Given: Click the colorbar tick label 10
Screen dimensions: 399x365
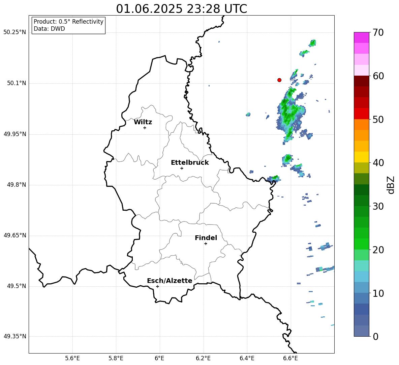Looking at the screenshot, I should coord(378,293).
